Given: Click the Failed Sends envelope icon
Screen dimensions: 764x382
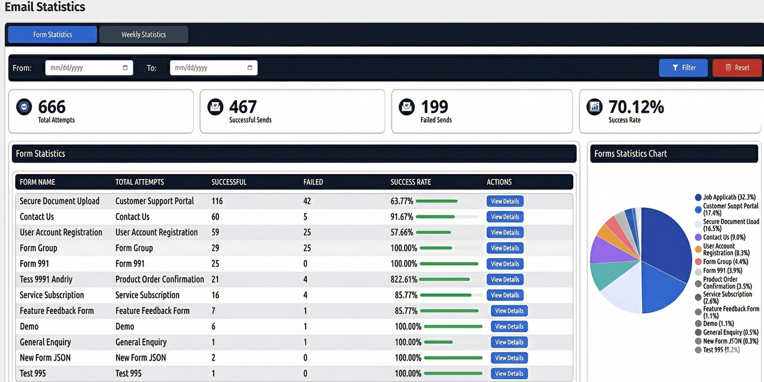Looking at the screenshot, I should (x=407, y=107).
